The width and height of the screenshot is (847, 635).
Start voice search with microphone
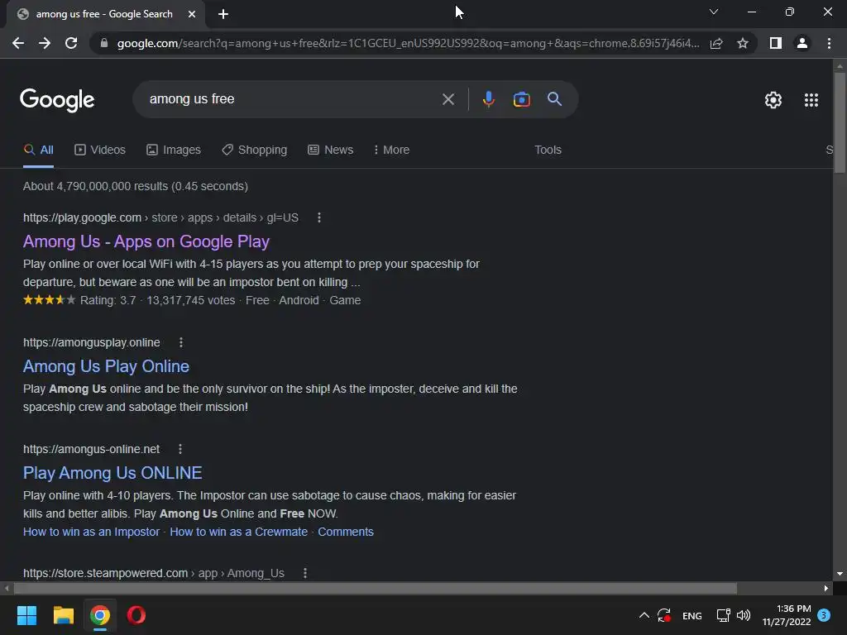coord(488,99)
